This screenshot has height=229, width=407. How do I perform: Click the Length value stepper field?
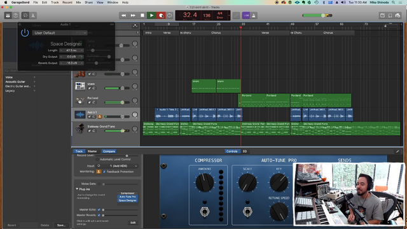coord(71,50)
